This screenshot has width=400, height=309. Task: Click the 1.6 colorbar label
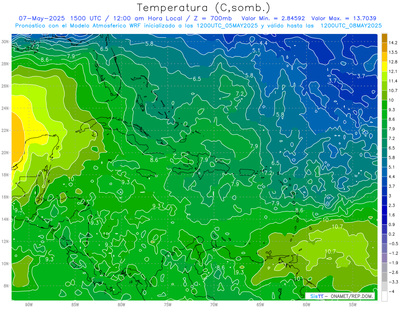pos(392,215)
